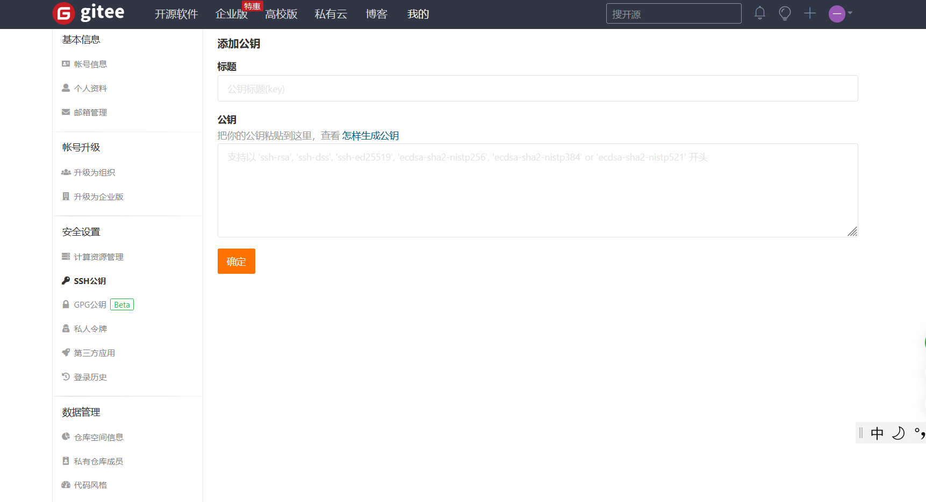926x502 pixels.
Task: Click the 邮箱管理 envelope icon
Action: tap(66, 112)
